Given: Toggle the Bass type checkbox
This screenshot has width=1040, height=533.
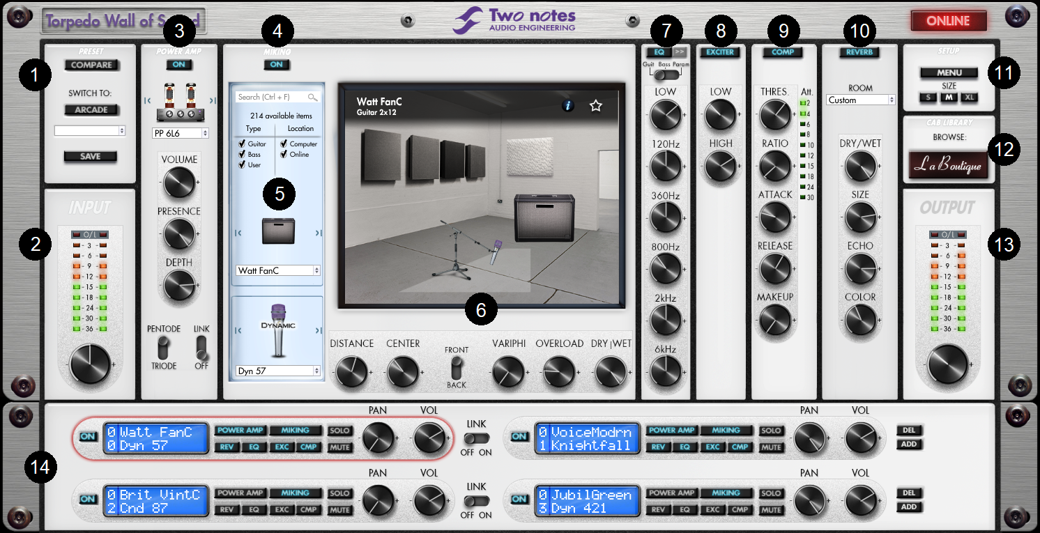Looking at the screenshot, I should click(242, 154).
